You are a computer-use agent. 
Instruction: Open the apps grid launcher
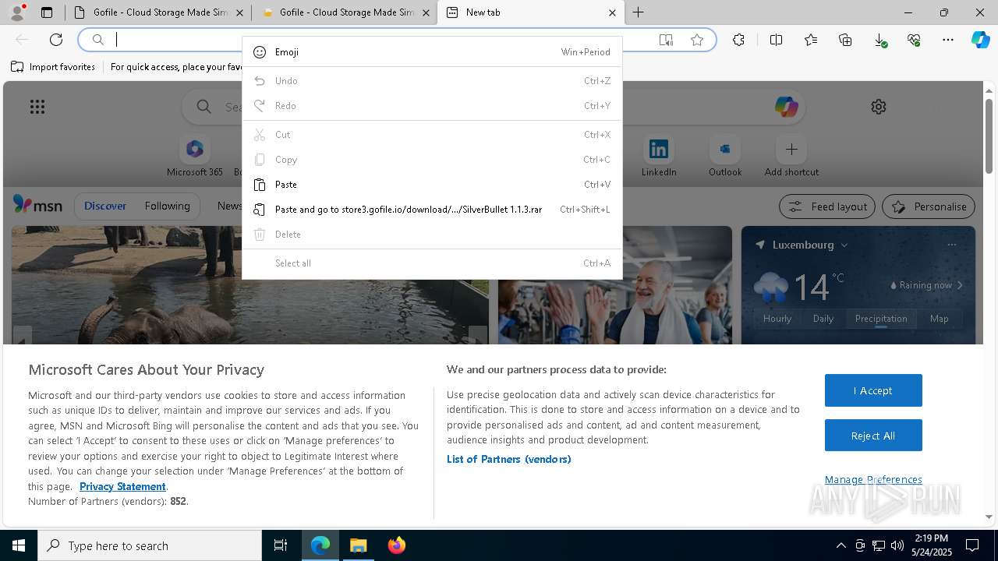(x=37, y=107)
